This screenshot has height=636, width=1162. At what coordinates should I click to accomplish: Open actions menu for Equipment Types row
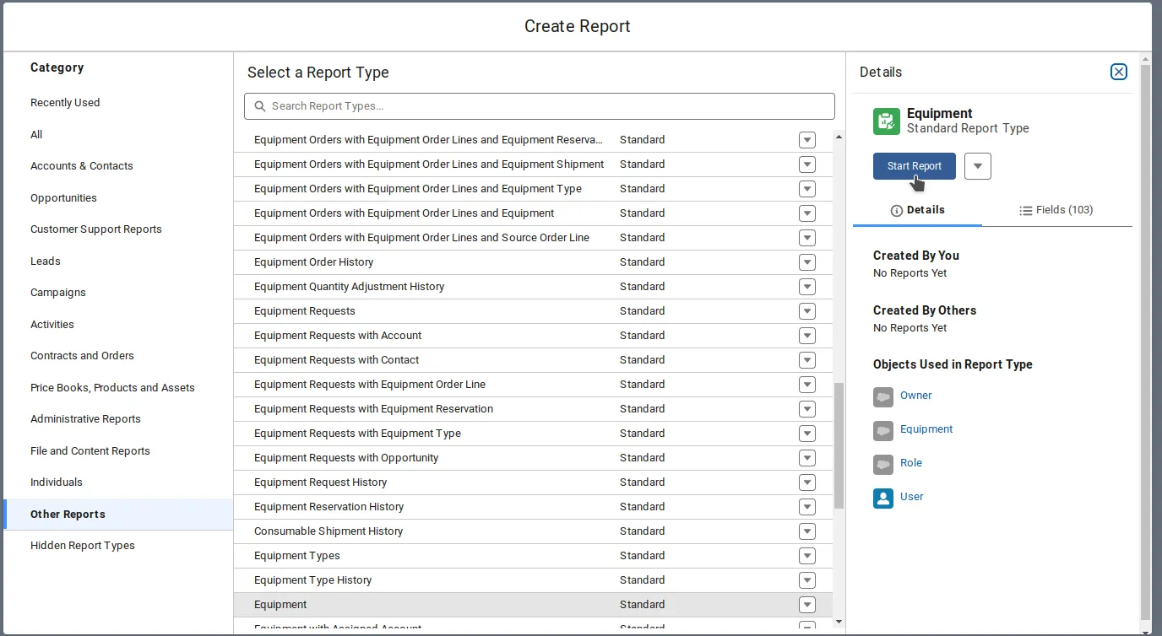click(807, 556)
